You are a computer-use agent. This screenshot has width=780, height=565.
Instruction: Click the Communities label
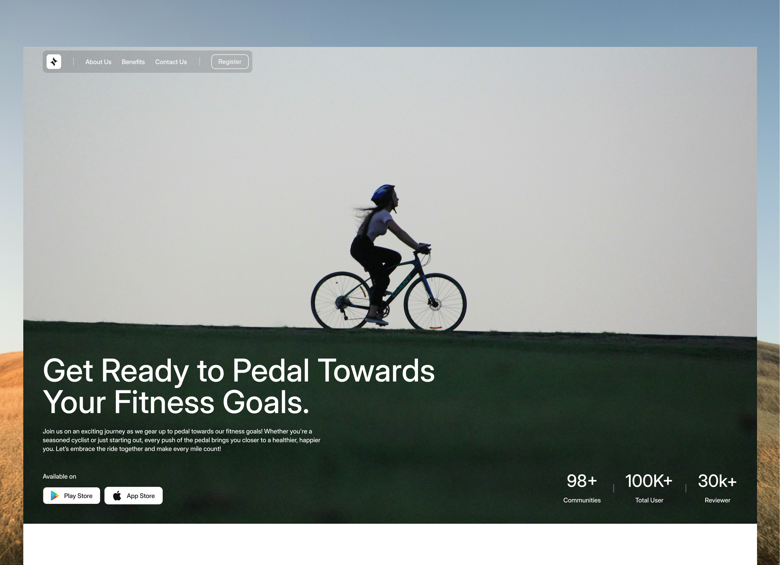click(x=582, y=500)
